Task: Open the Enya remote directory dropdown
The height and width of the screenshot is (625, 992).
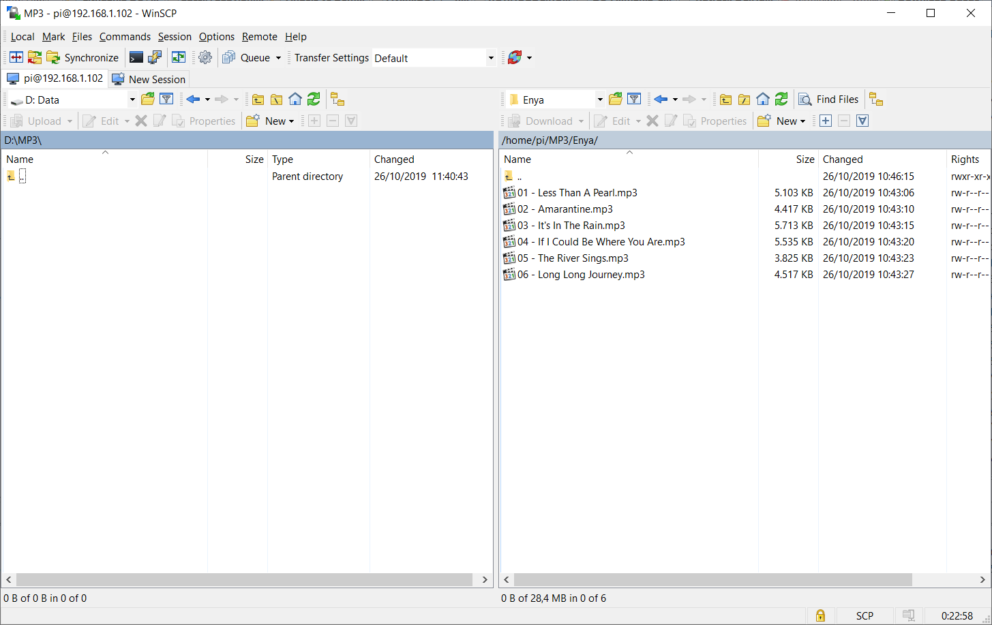Action: pos(600,100)
